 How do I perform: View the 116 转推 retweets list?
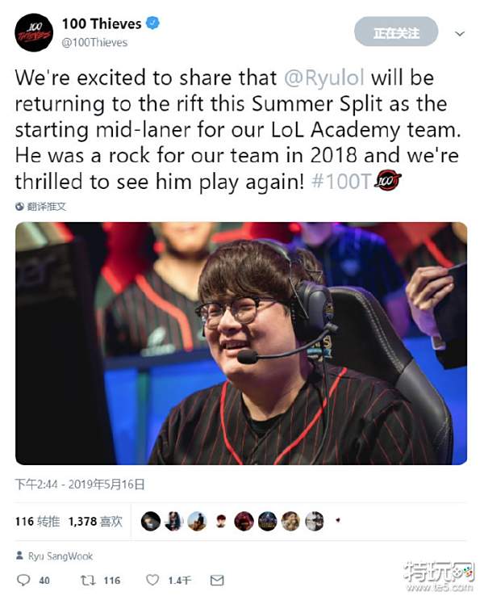pos(37,521)
